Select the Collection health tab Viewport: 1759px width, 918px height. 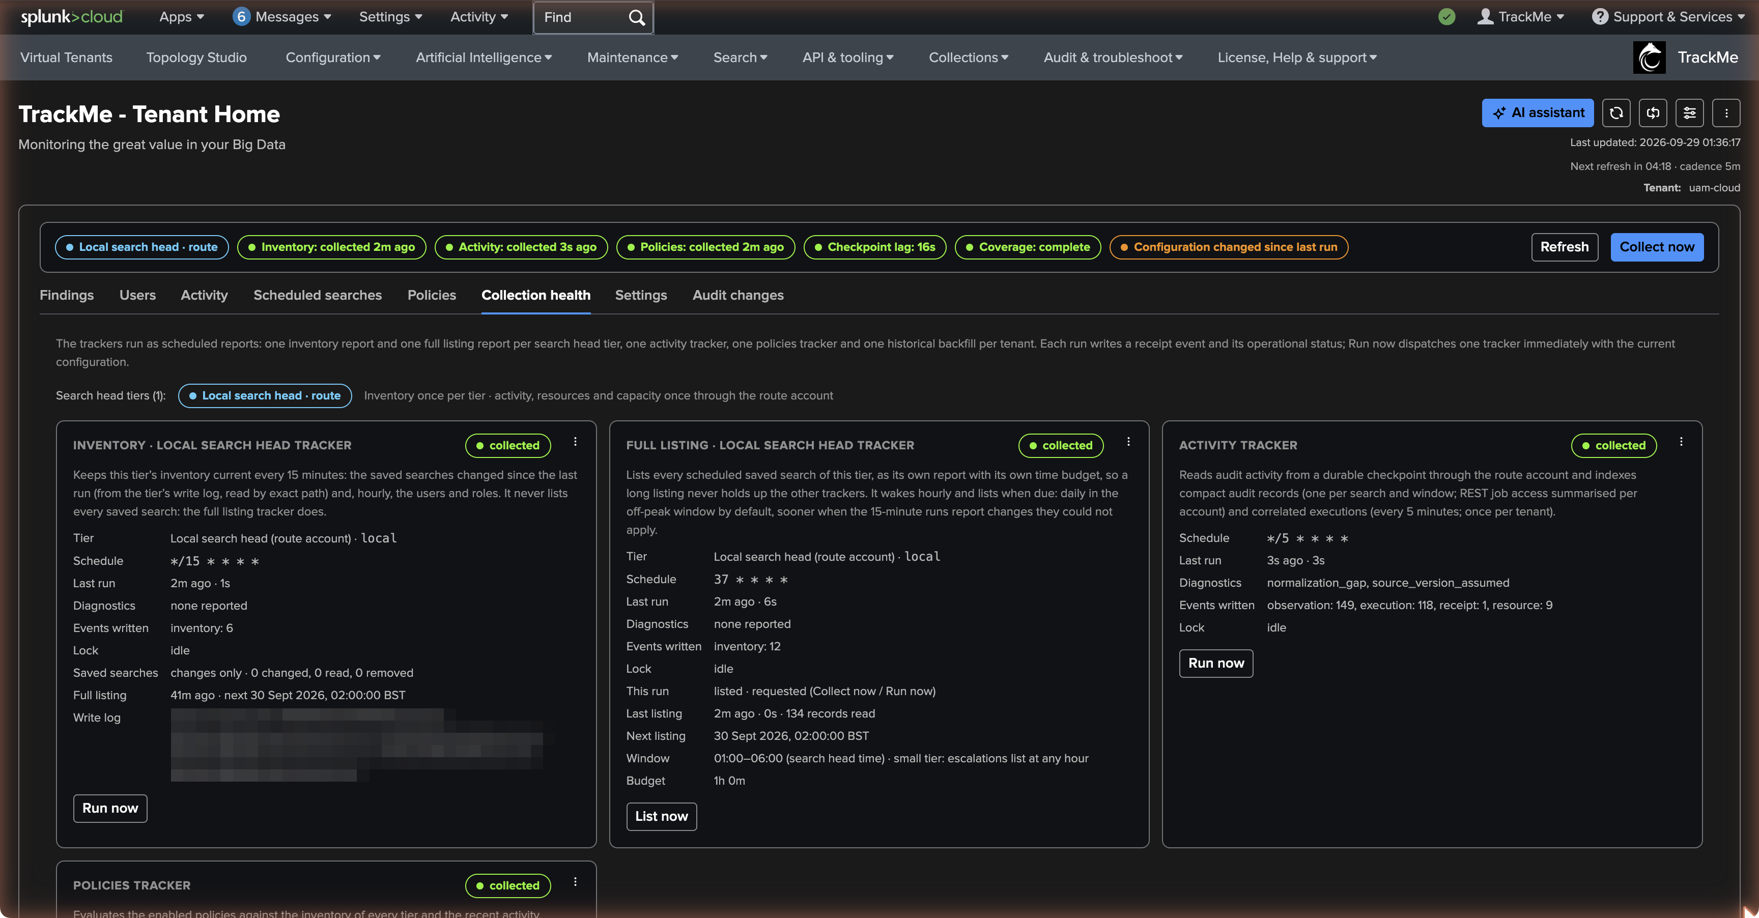(x=536, y=295)
